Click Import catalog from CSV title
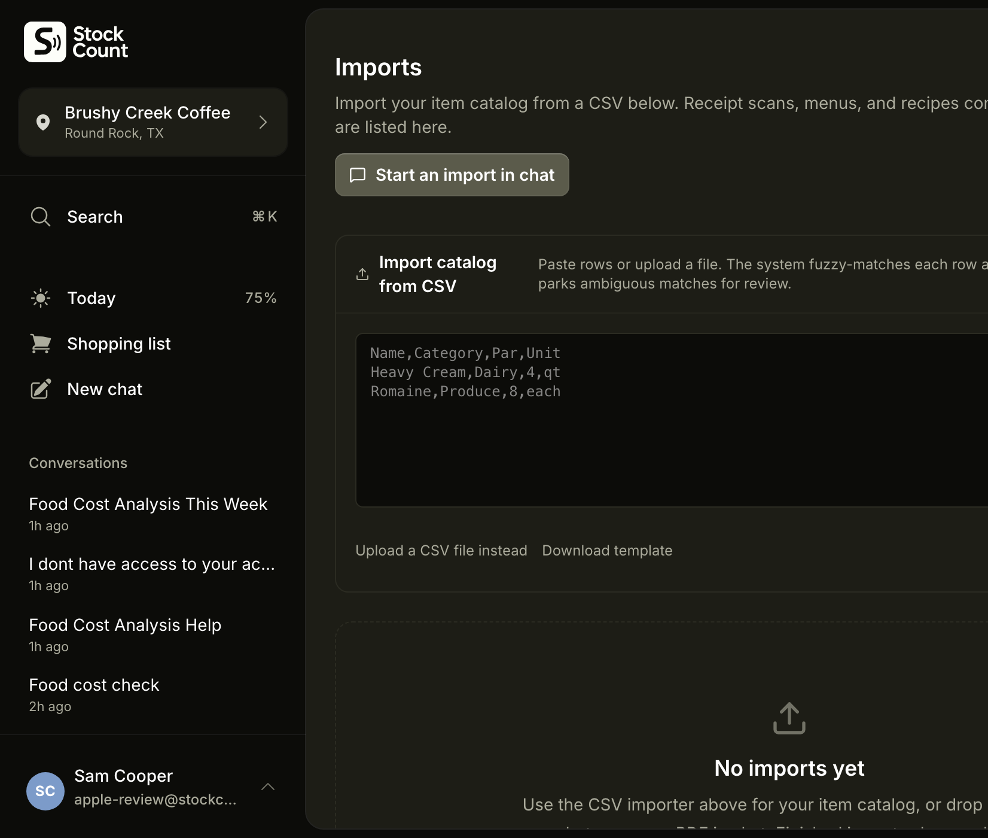 pos(438,274)
